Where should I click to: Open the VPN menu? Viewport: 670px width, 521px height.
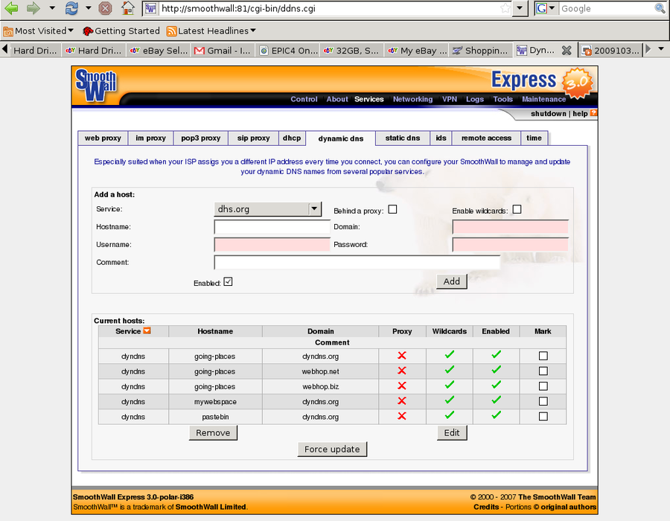pyautogui.click(x=450, y=99)
